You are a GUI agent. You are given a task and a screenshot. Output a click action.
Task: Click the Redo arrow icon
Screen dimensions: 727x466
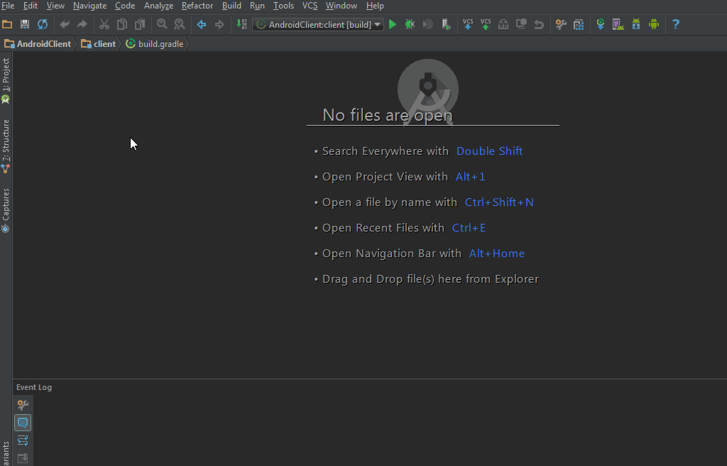(82, 24)
